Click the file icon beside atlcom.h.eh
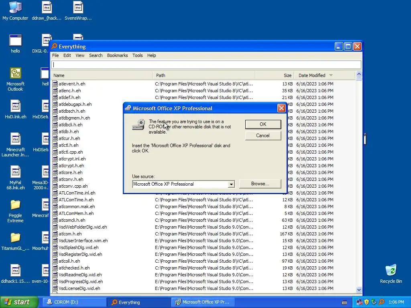 pos(55,234)
